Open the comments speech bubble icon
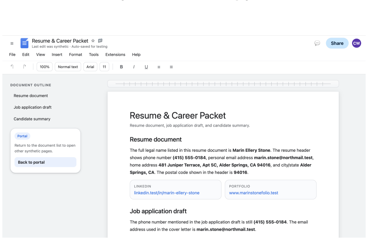 click(317, 43)
